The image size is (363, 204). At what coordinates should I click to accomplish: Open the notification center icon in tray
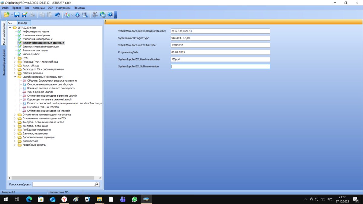point(356,199)
